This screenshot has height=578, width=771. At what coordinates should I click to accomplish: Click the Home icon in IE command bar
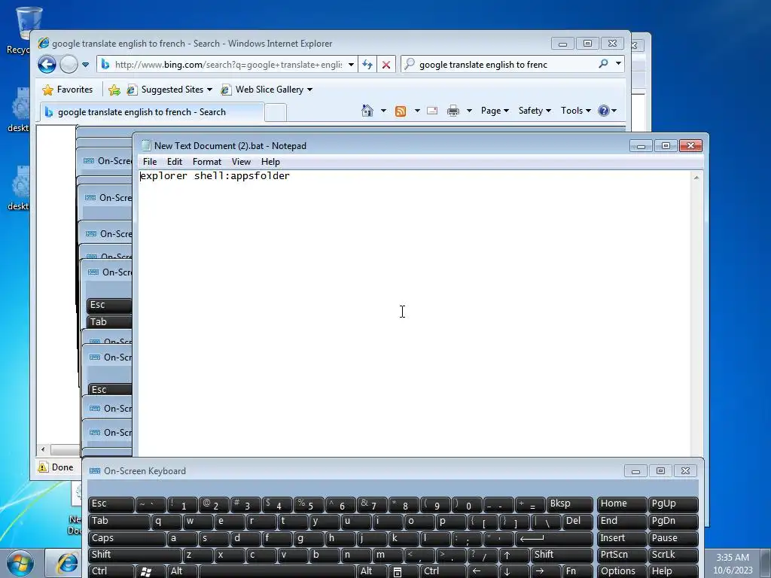click(367, 111)
